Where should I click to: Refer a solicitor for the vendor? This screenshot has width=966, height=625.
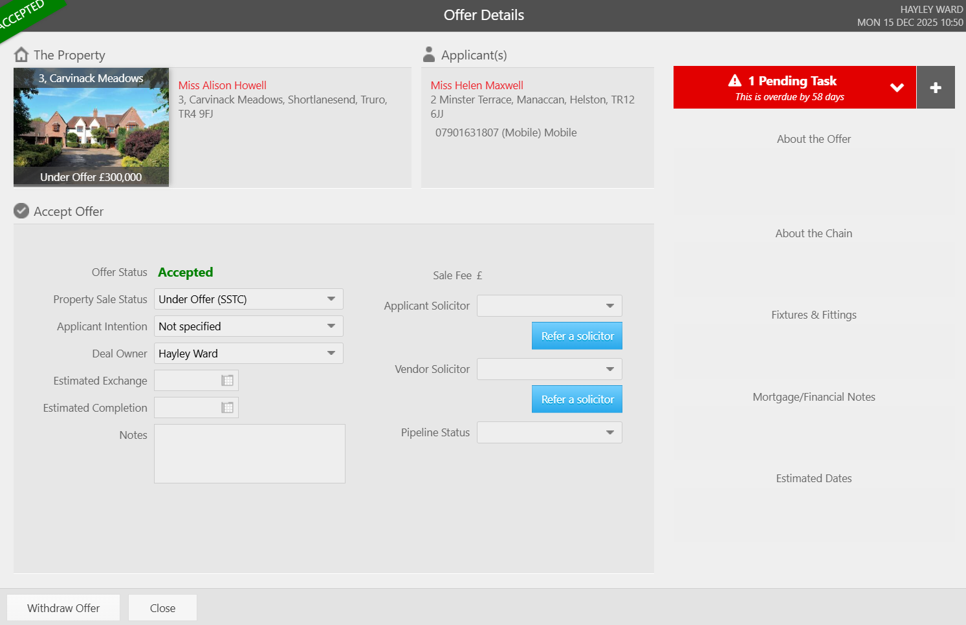(577, 399)
